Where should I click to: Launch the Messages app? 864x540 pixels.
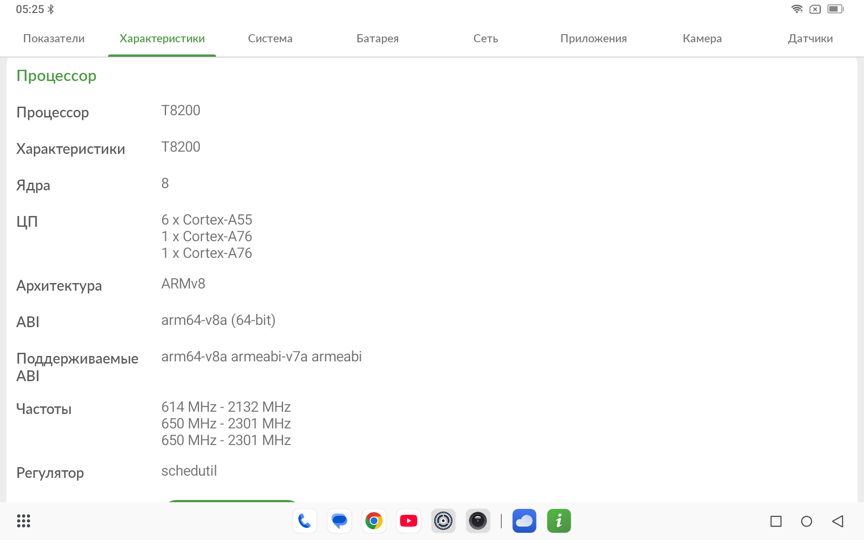339,521
